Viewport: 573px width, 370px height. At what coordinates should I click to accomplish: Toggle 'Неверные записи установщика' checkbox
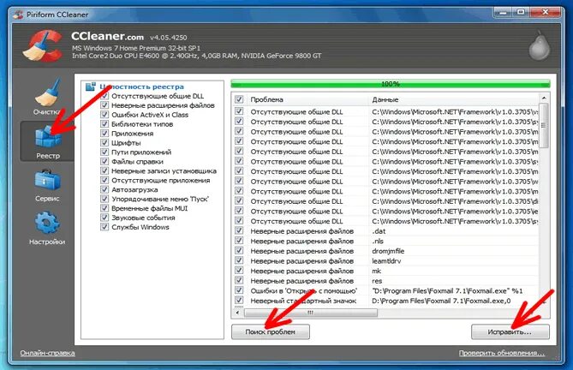[x=104, y=170]
